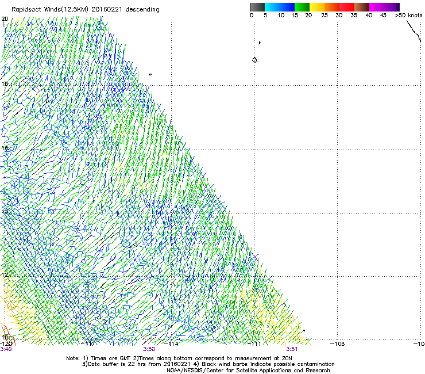425x374 pixels.
Task: Click the looped island outline on the -111 meridian
Action: click(x=254, y=60)
